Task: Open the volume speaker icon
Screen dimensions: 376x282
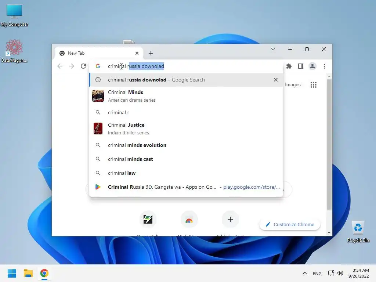Action: [x=340, y=273]
